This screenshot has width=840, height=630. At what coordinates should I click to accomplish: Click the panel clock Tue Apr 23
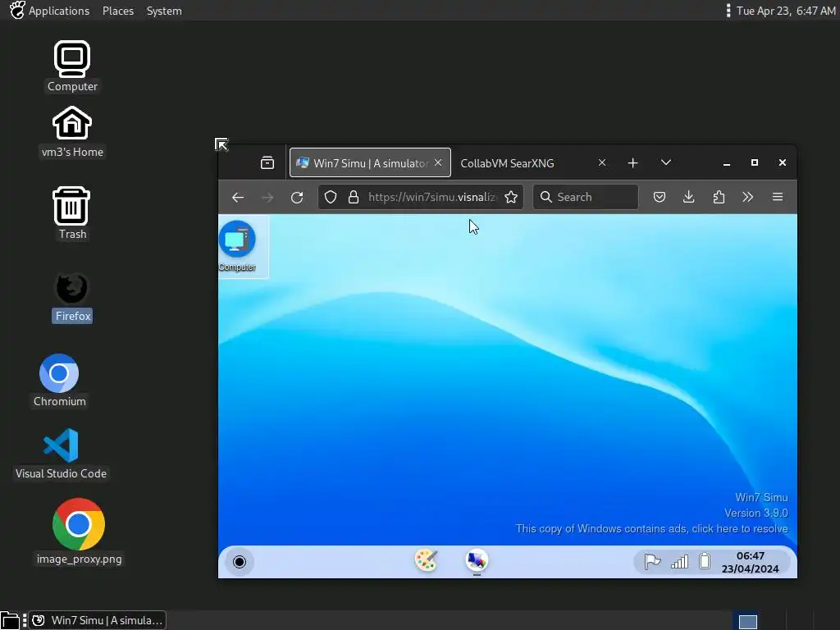coord(785,11)
